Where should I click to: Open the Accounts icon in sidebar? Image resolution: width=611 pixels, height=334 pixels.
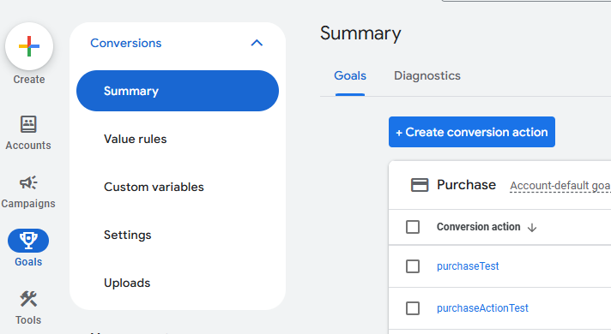click(x=28, y=124)
